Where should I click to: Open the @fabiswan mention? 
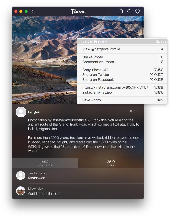click(37, 178)
